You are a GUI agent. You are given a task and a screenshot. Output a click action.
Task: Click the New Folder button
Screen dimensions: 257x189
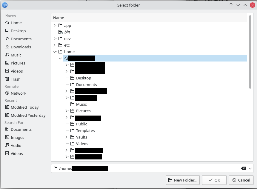(x=183, y=180)
